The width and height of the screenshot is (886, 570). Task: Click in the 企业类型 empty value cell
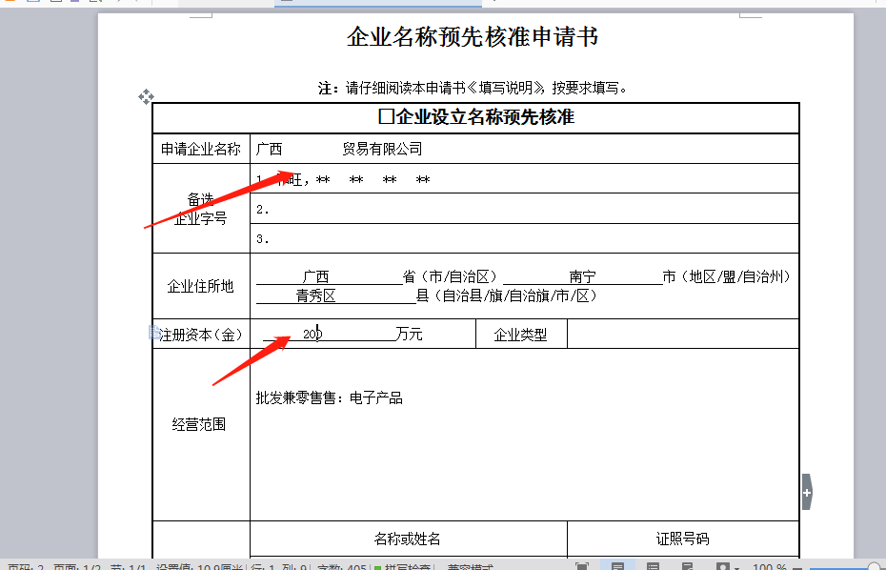coord(682,334)
